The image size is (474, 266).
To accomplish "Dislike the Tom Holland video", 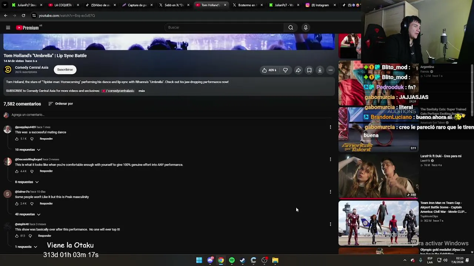I will 285,70.
